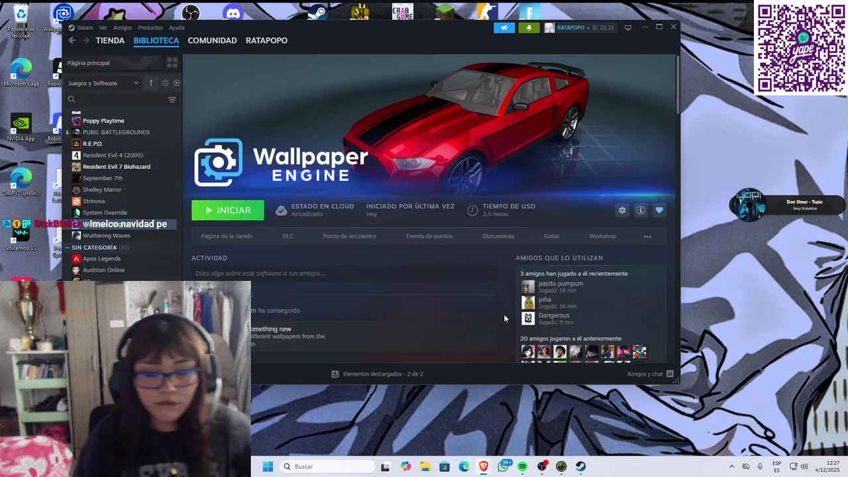The width and height of the screenshot is (848, 477).
Task: Click the back navigation arrow in Steam
Action: 72,40
